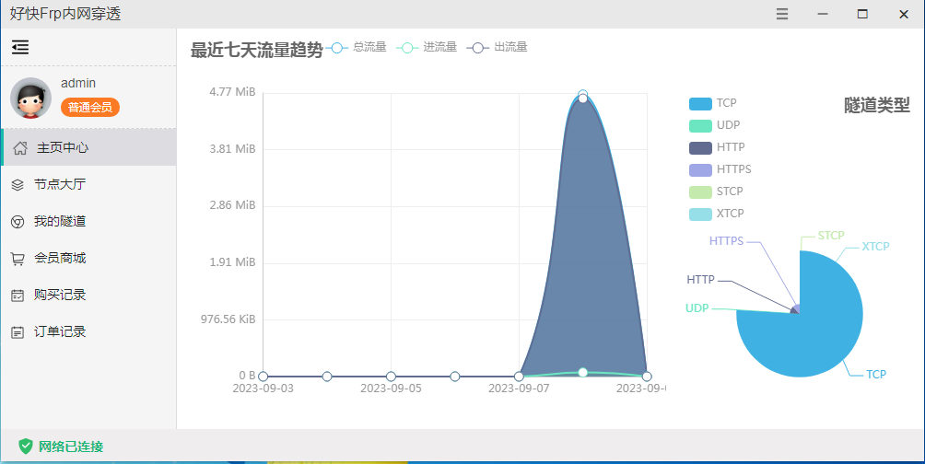Open the title bar menu icon
The image size is (925, 464).
tap(781, 14)
